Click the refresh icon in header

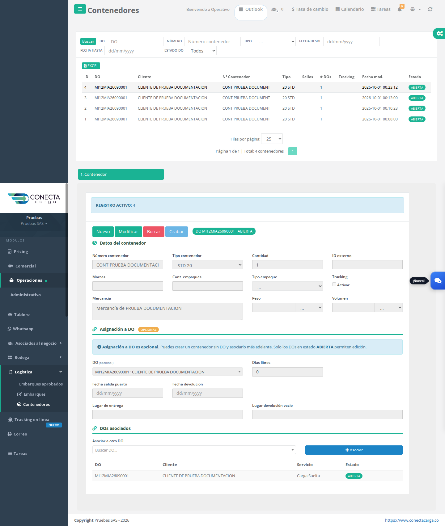[x=430, y=9]
